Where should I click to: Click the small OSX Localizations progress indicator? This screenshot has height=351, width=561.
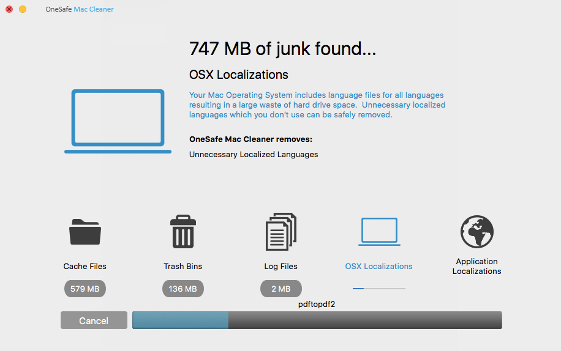click(x=379, y=289)
